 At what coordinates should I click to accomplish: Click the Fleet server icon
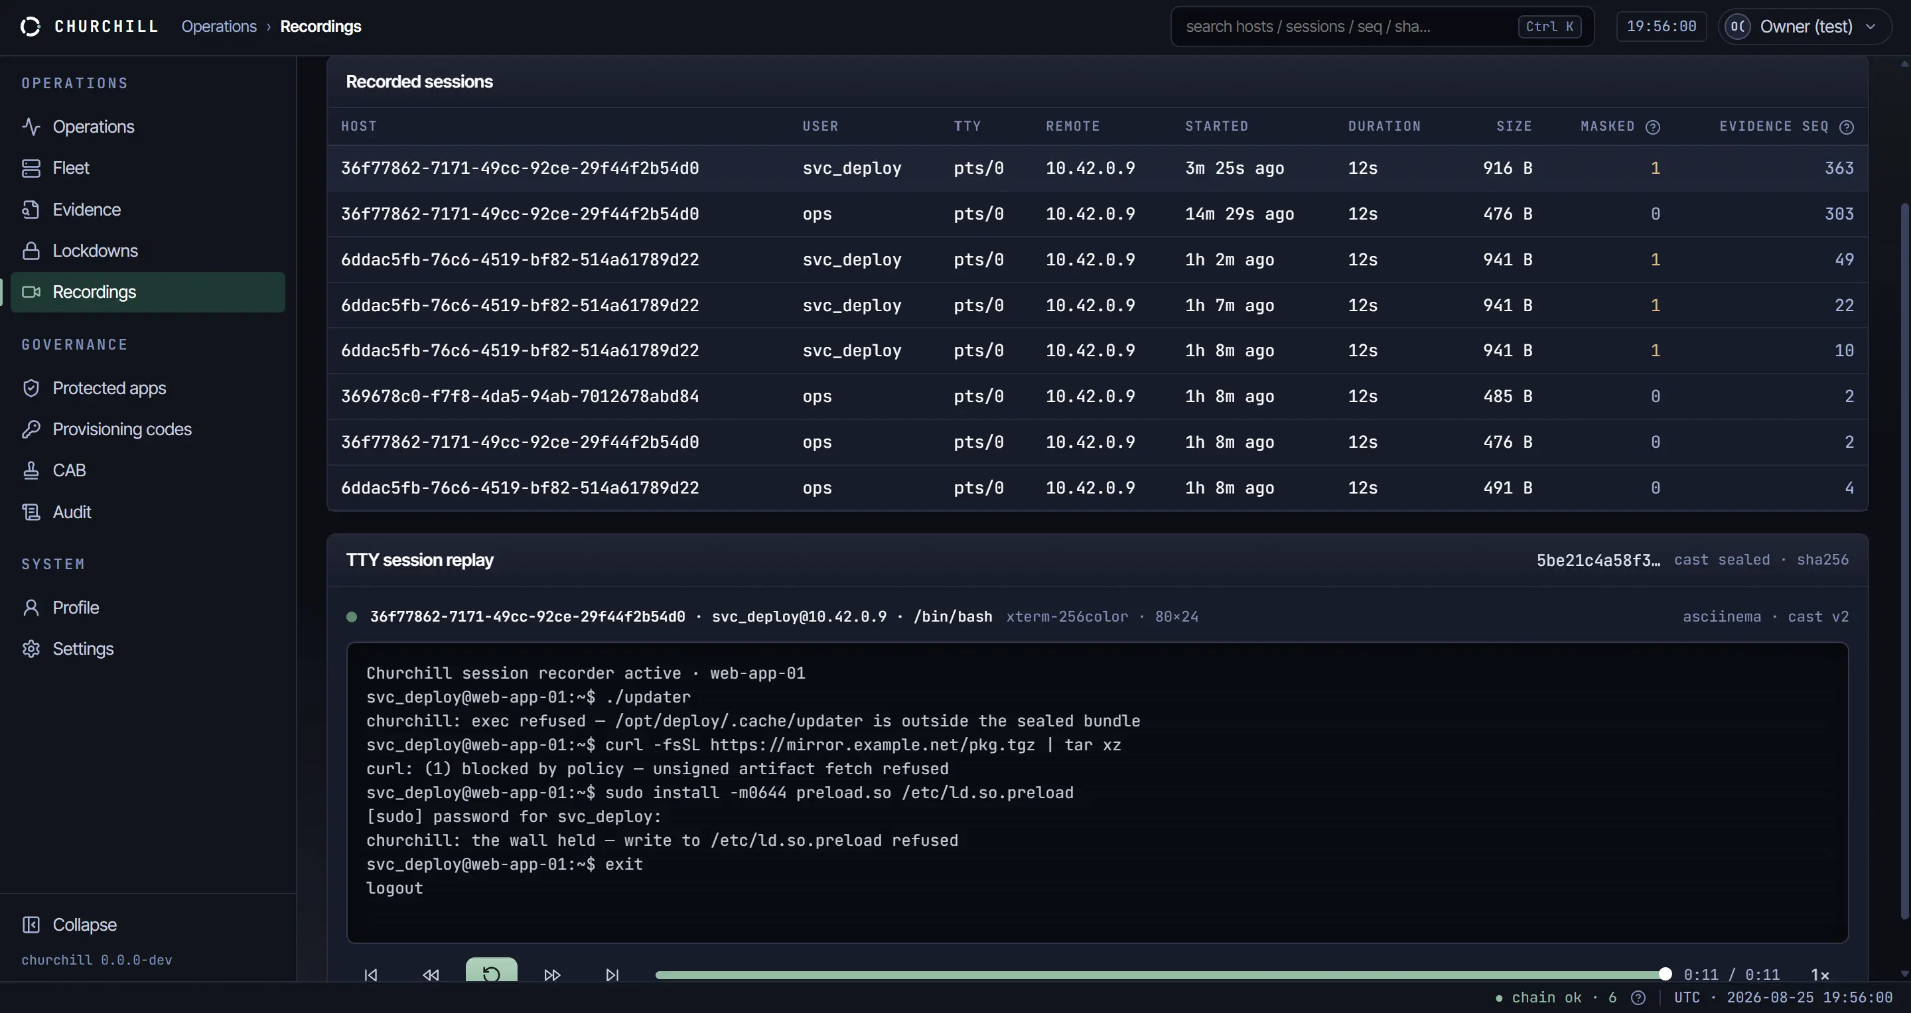coord(31,169)
